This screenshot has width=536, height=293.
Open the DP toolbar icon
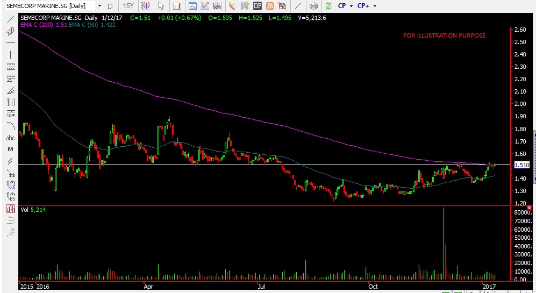coord(257,6)
